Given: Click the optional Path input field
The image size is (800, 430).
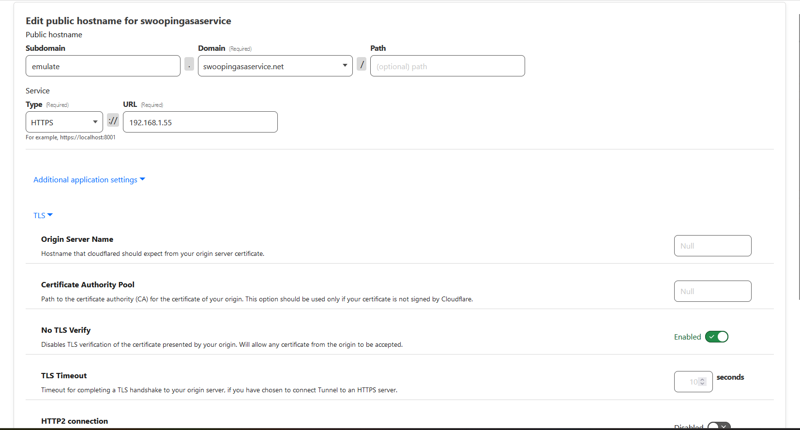Looking at the screenshot, I should pos(448,66).
